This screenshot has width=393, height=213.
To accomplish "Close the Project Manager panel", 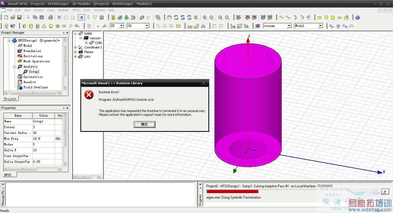I will pyautogui.click(x=67, y=33).
